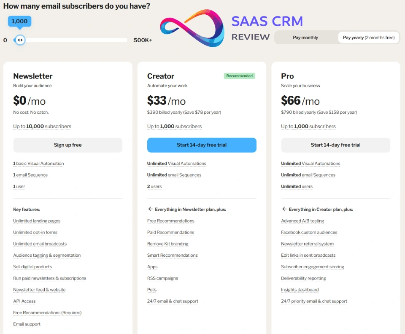Open the Unlimited landing pages feature link
The image size is (405, 334).
(x=37, y=221)
